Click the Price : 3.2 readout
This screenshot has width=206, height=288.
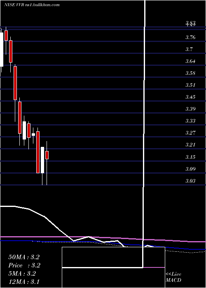click(24, 265)
